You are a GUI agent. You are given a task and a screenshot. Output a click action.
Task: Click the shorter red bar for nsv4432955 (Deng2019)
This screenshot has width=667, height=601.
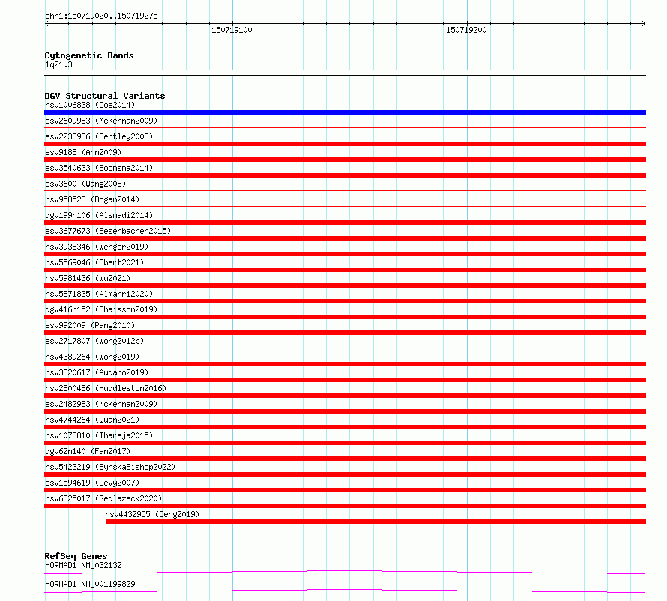click(x=375, y=522)
